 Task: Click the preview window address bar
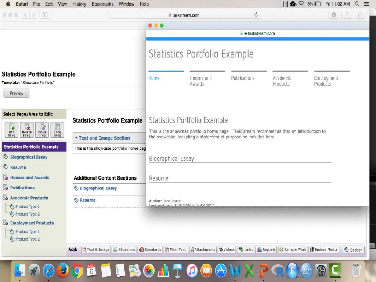[257, 33]
